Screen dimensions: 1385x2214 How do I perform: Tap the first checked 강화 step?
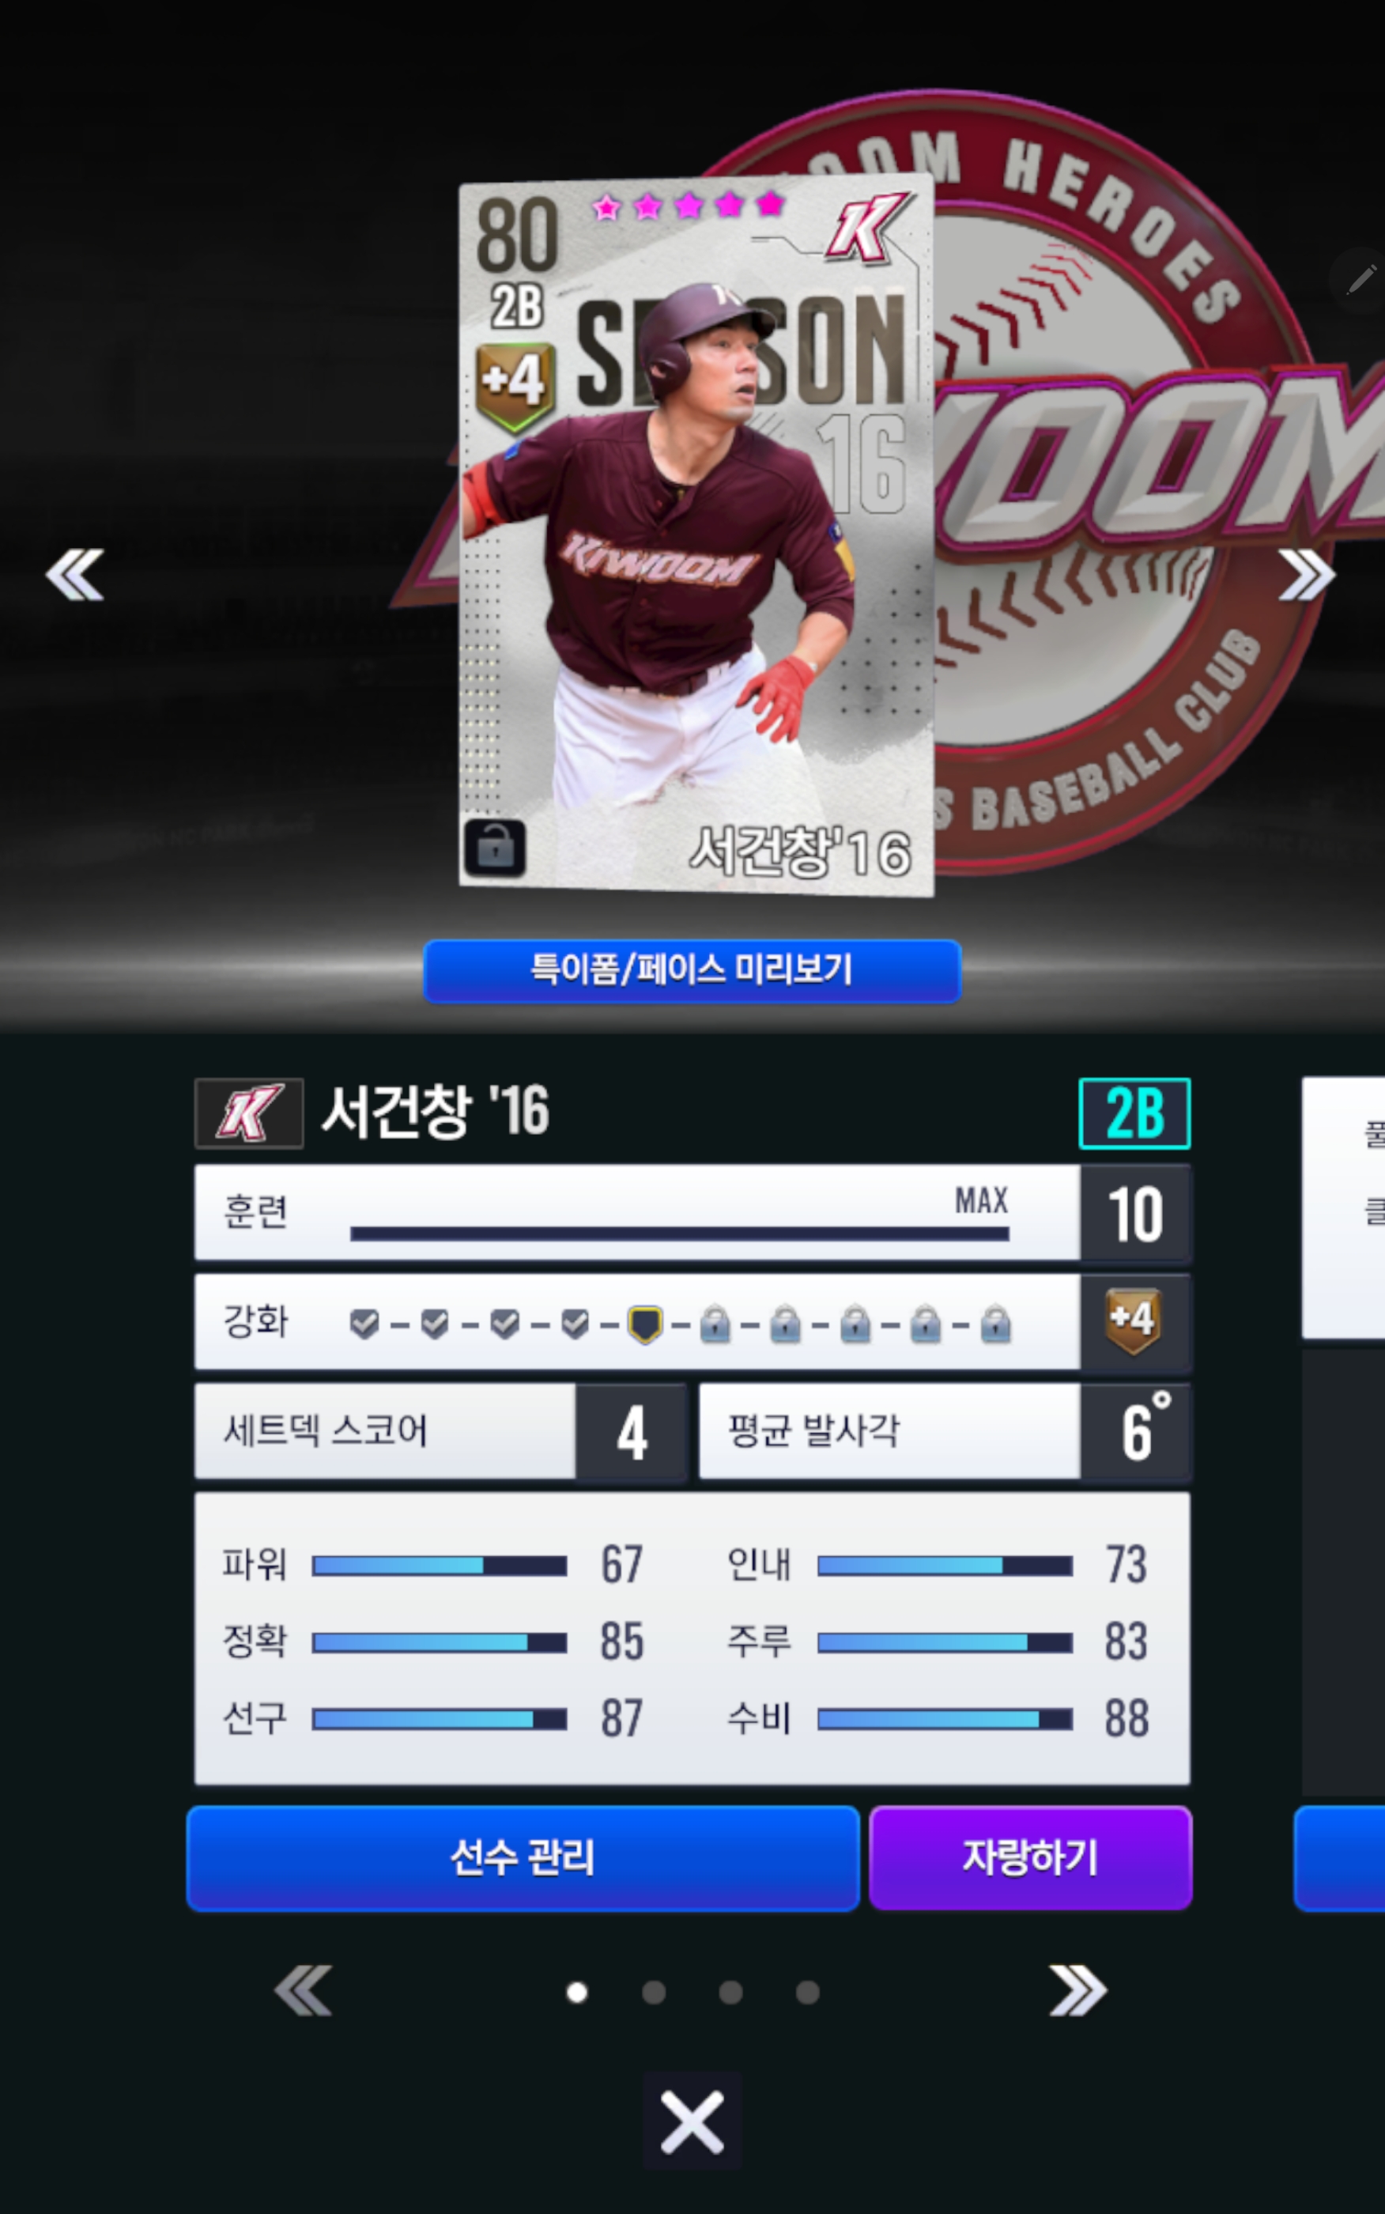[x=364, y=1324]
